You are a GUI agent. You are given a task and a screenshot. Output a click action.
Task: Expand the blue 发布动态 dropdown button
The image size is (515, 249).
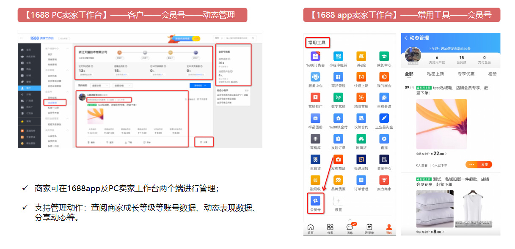pyautogui.click(x=200, y=85)
